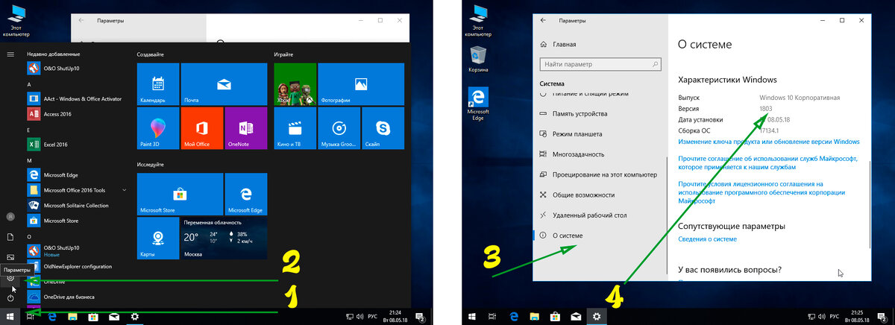Open the соглашение об использовании служб Майкрософт link
Image resolution: width=895 pixels, height=325 pixels.
click(x=768, y=162)
